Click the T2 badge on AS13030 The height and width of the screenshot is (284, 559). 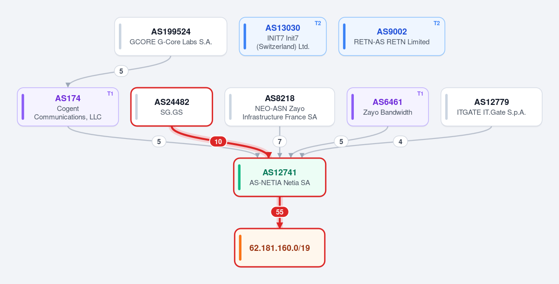317,23
